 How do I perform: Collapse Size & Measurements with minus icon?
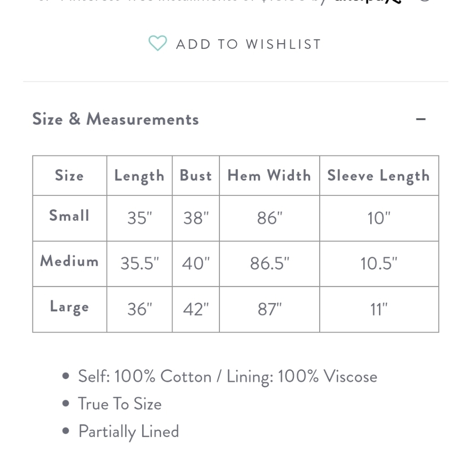pyautogui.click(x=421, y=119)
